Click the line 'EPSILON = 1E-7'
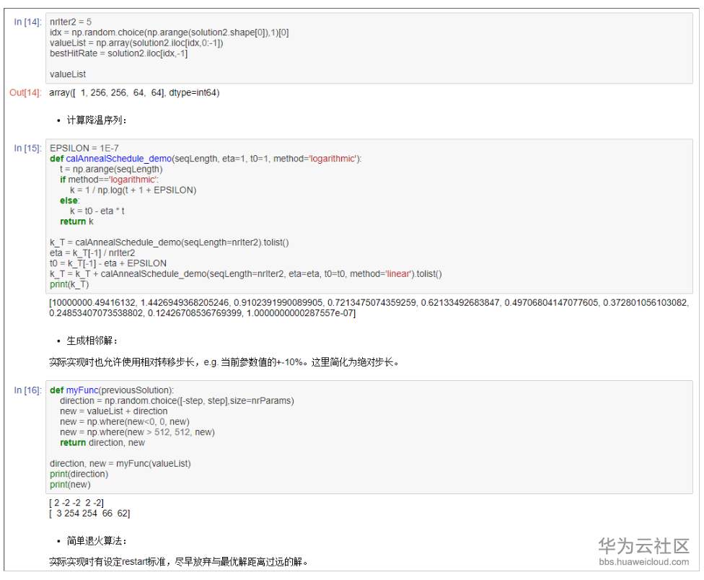The height and width of the screenshot is (580, 704). pos(84,148)
